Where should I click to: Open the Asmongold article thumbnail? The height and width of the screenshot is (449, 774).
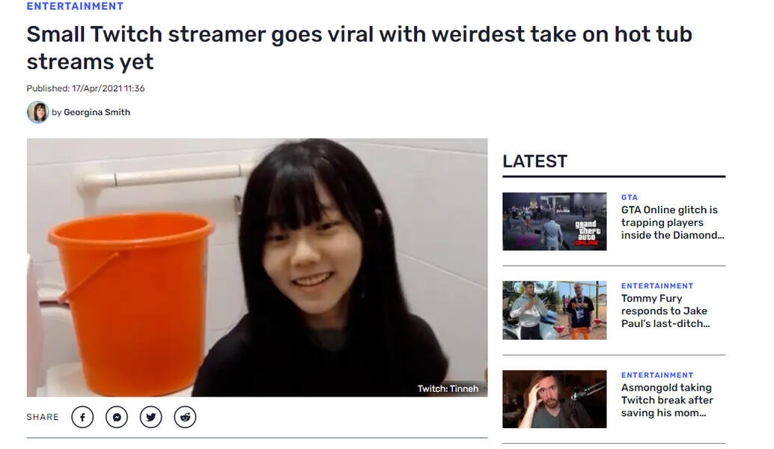click(554, 399)
